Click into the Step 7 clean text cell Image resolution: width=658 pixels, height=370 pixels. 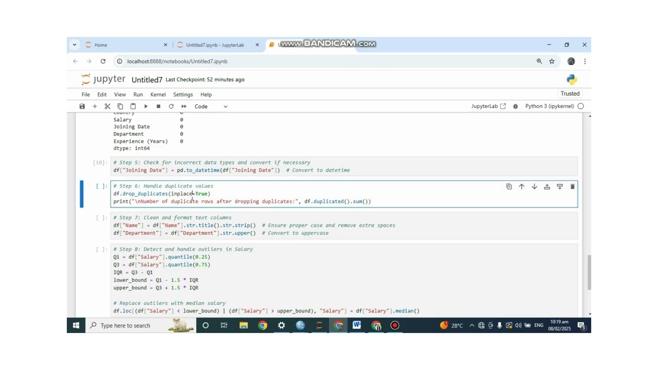click(x=344, y=226)
